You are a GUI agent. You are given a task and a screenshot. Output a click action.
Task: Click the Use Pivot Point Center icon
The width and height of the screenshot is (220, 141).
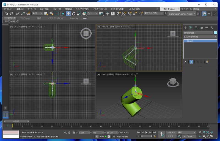click(x=101, y=13)
